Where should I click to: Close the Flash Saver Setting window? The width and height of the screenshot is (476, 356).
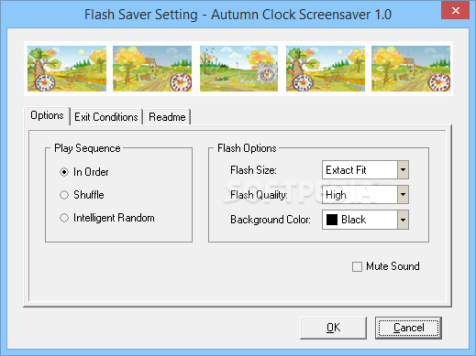[455, 11]
